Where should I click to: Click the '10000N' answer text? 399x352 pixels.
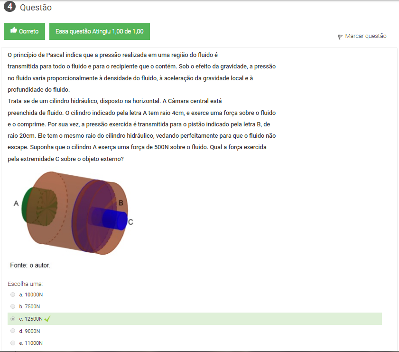point(34,295)
